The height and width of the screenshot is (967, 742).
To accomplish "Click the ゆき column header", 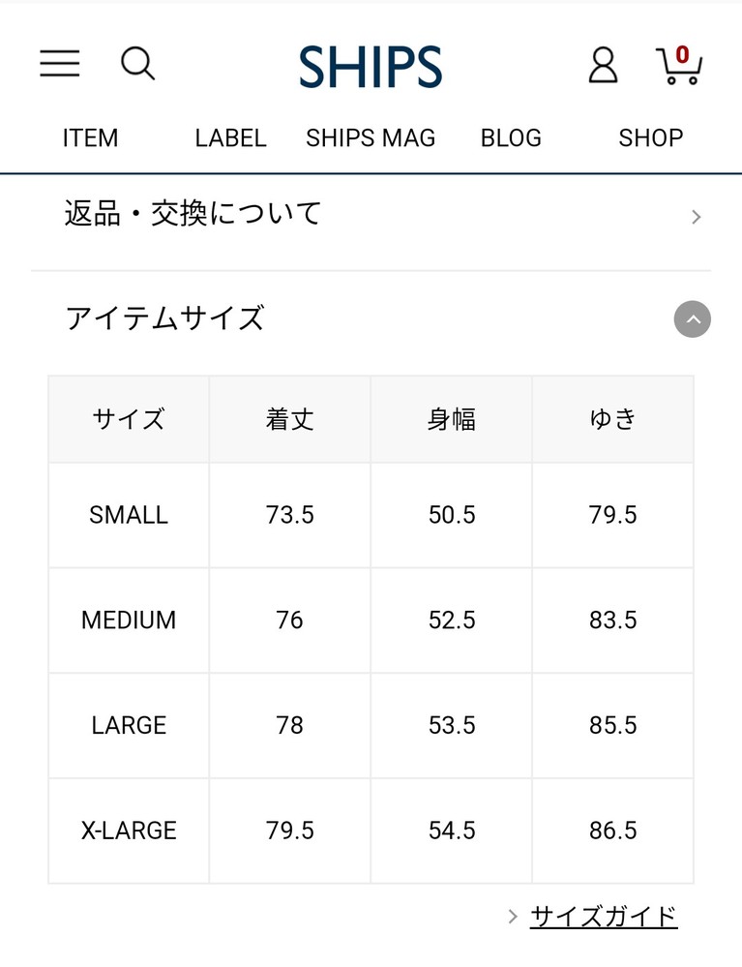I will [613, 419].
